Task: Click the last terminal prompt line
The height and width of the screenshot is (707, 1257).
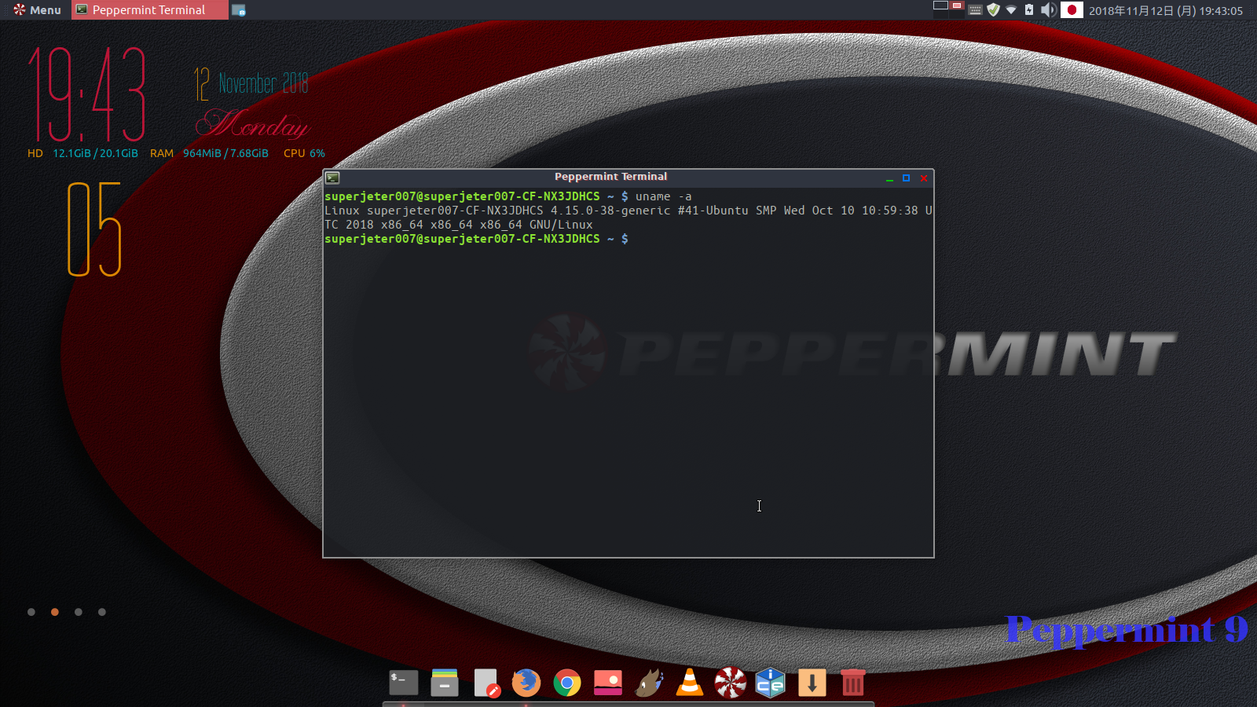Action: [x=476, y=239]
